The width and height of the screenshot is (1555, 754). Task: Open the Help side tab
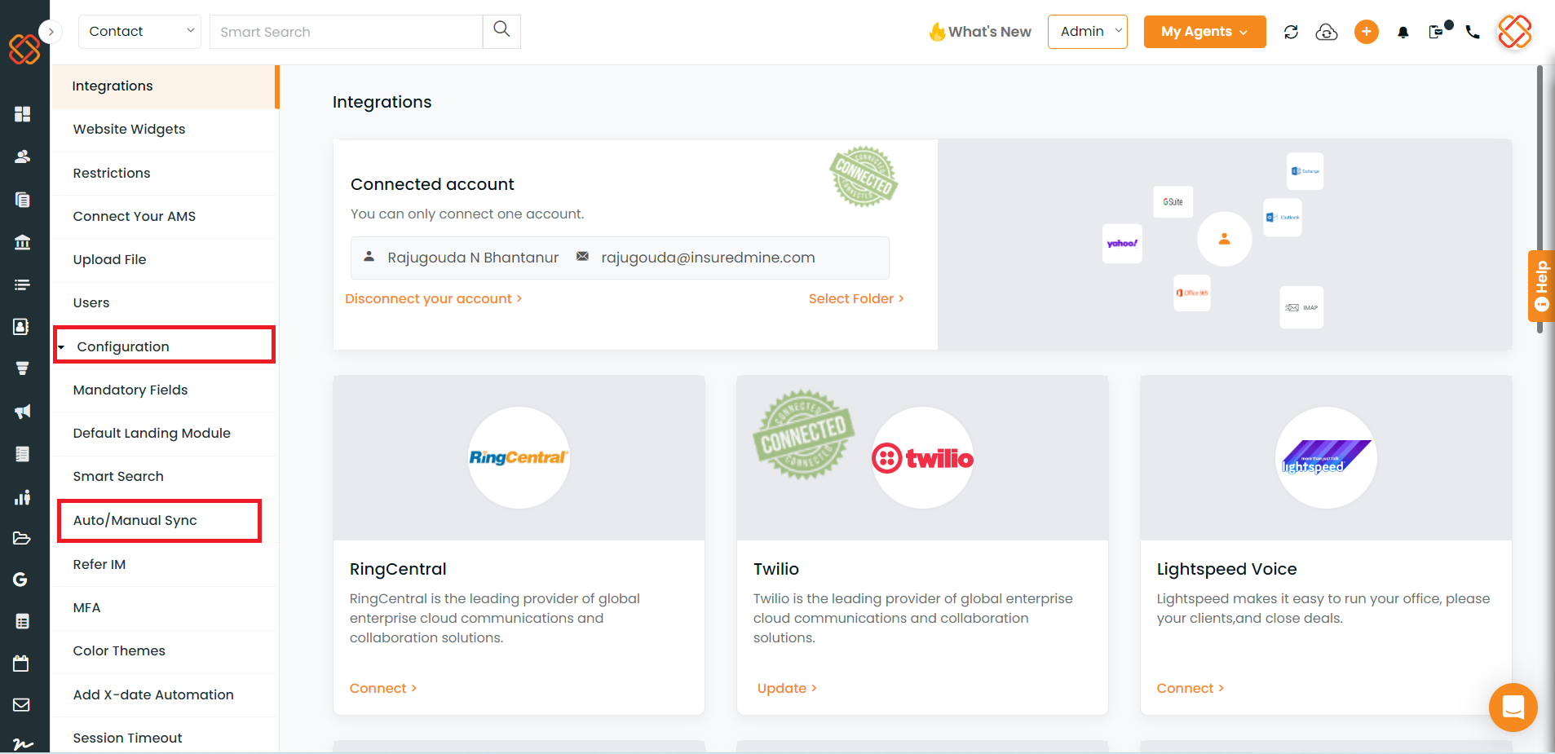coord(1540,285)
